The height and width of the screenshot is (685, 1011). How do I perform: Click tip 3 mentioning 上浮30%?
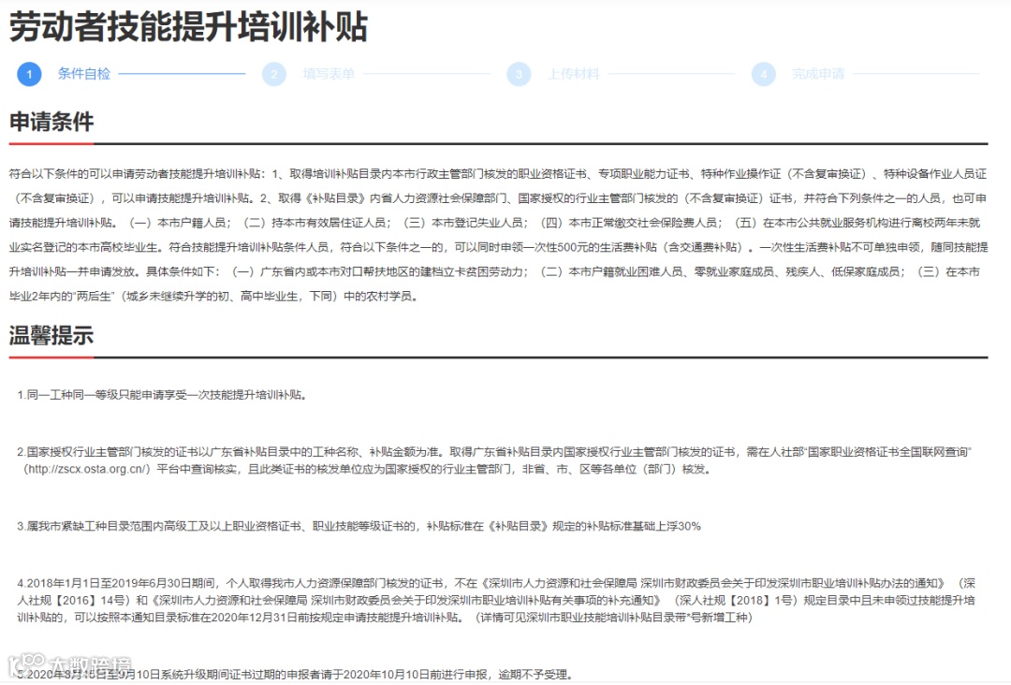[x=359, y=527]
